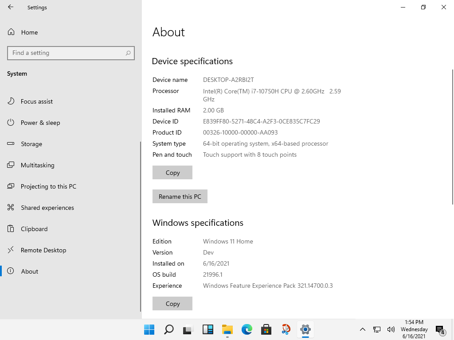Click the Power & sleep power icon
Screen dimensions: 454x340
tap(11, 122)
